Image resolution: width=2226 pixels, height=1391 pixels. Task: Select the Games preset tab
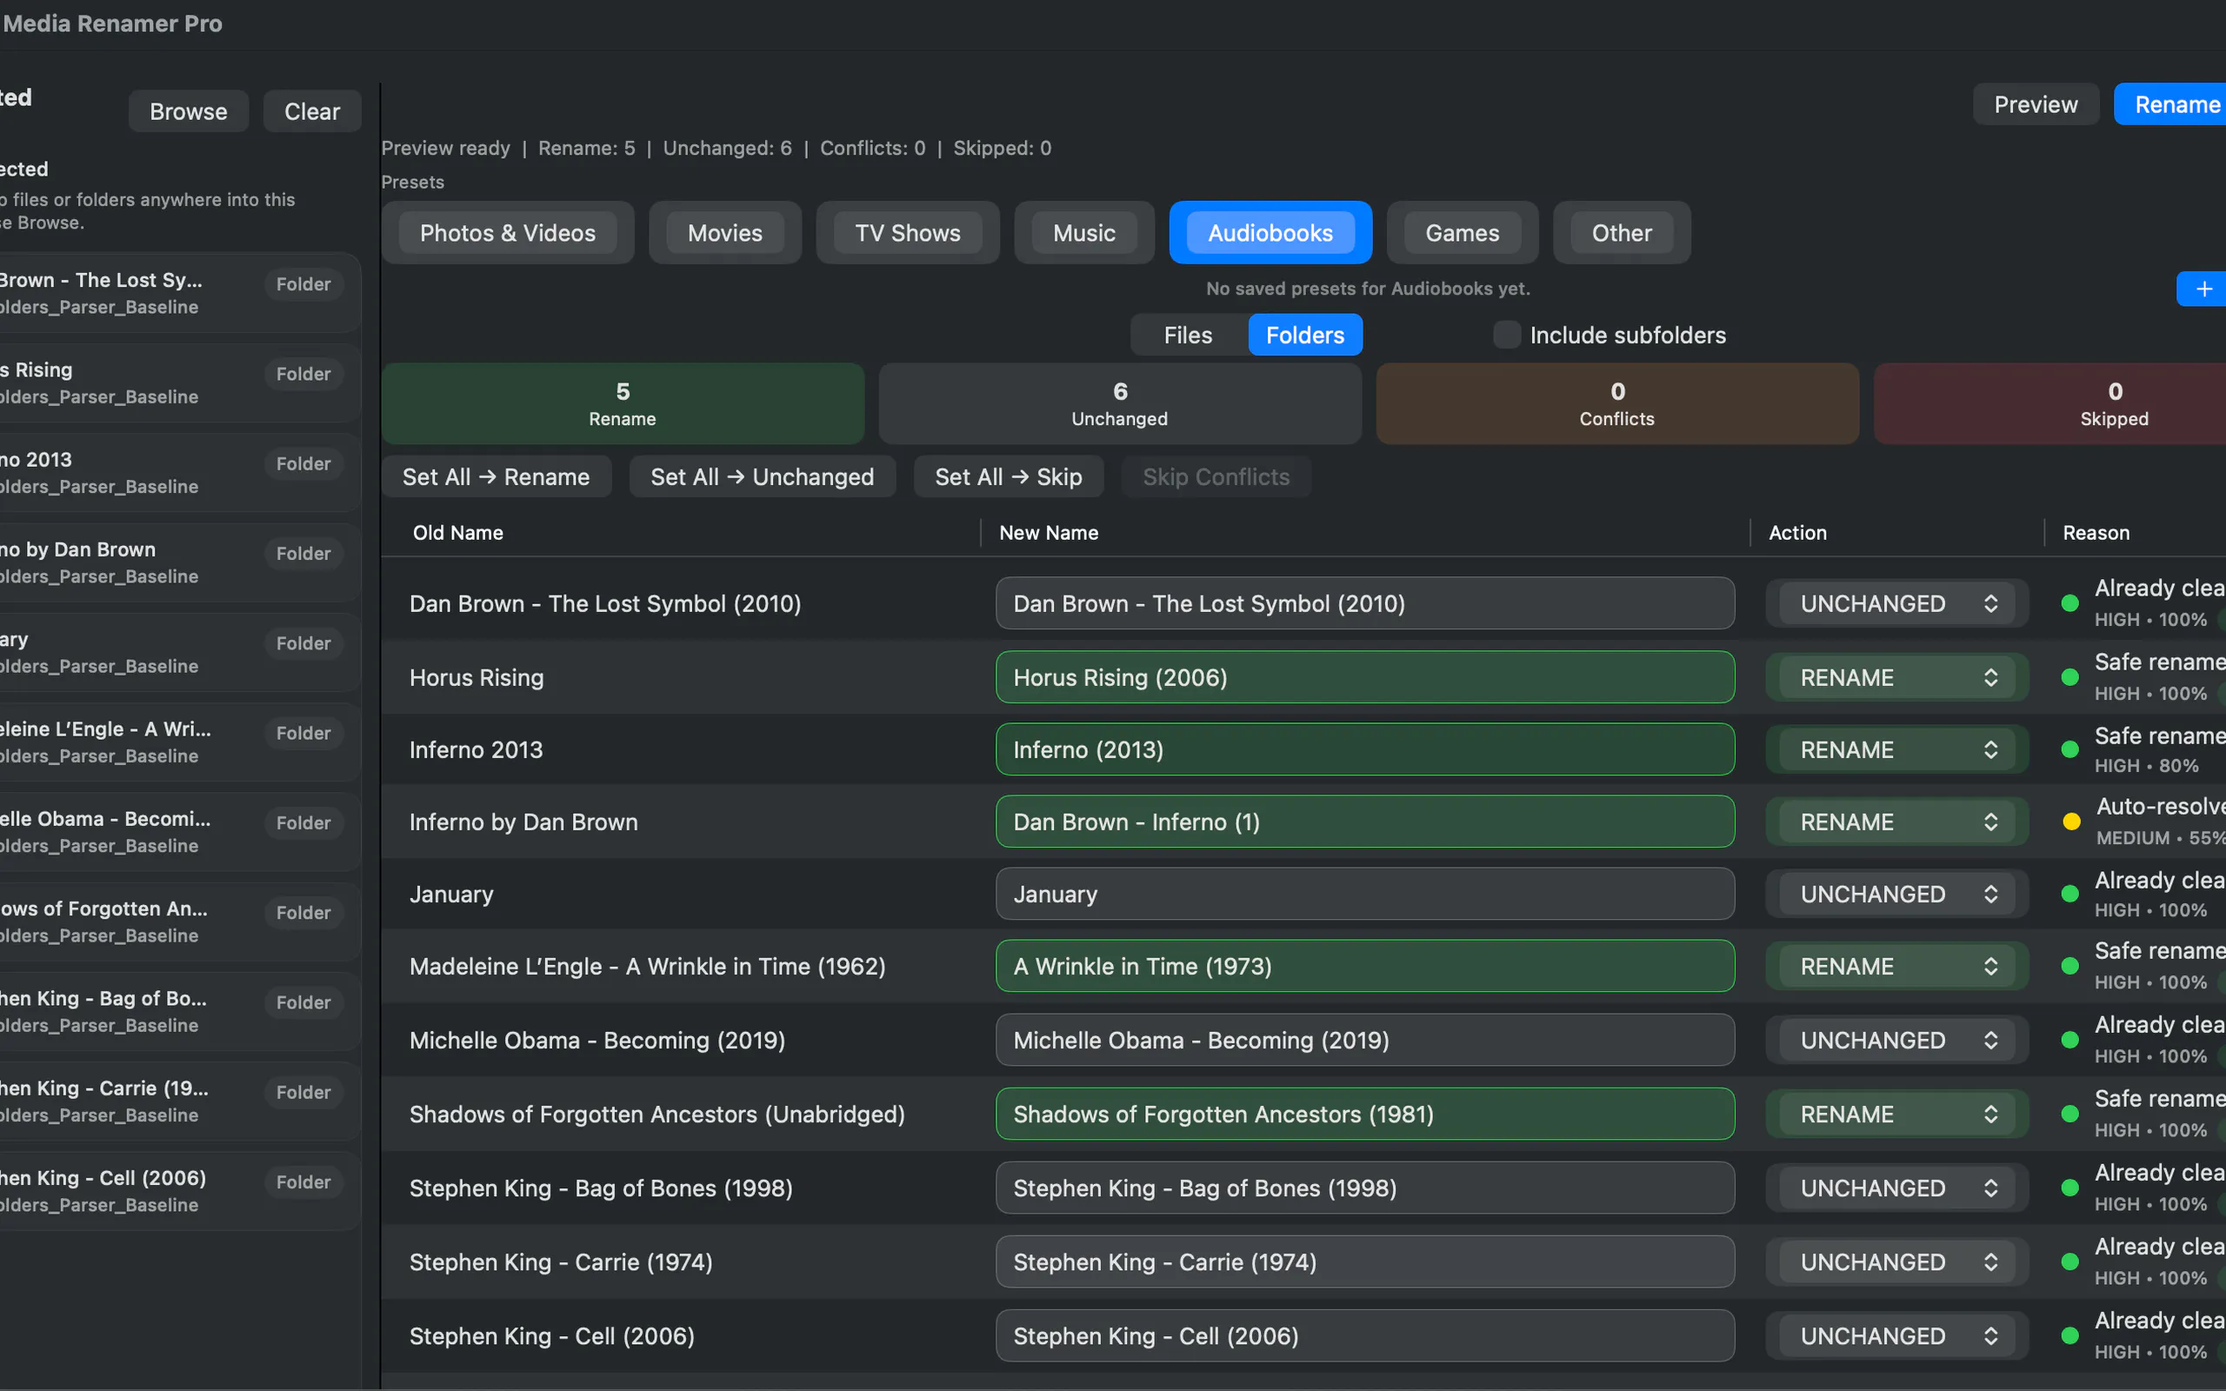pos(1462,233)
